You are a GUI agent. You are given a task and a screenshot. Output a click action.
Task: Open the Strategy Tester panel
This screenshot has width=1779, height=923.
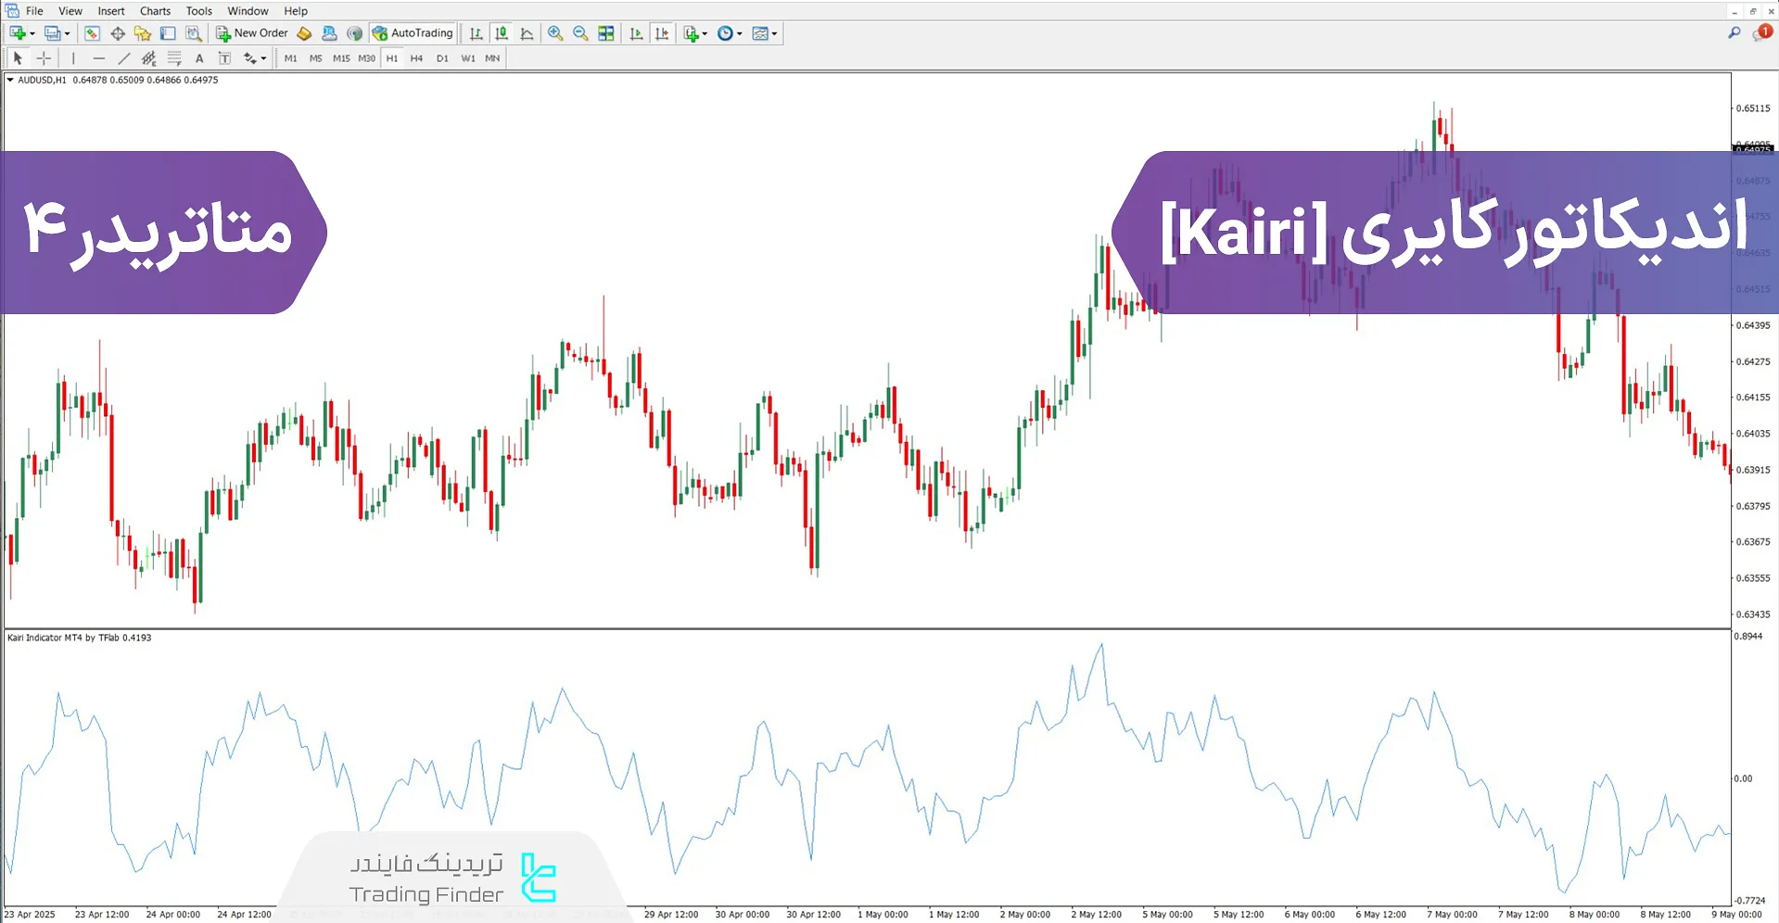tap(194, 33)
